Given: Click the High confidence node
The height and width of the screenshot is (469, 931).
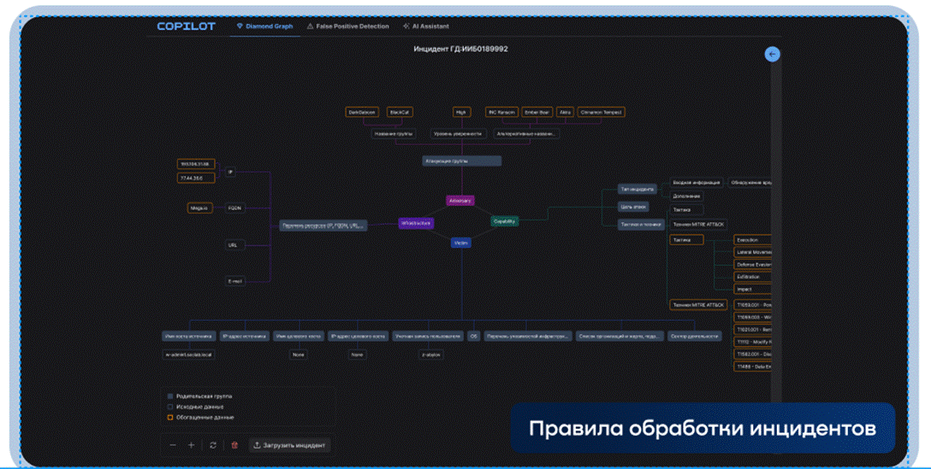Looking at the screenshot, I should [461, 112].
